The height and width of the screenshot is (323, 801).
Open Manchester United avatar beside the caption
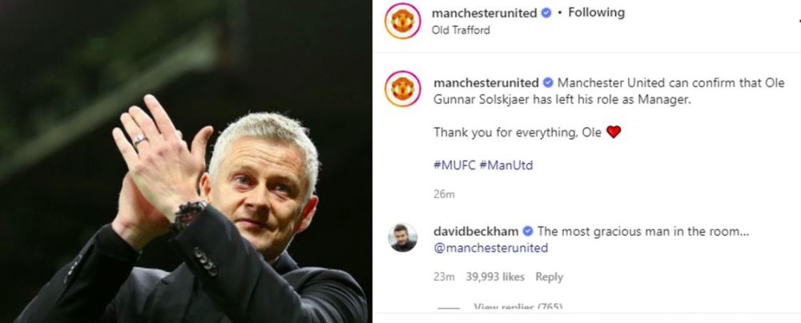point(403,89)
